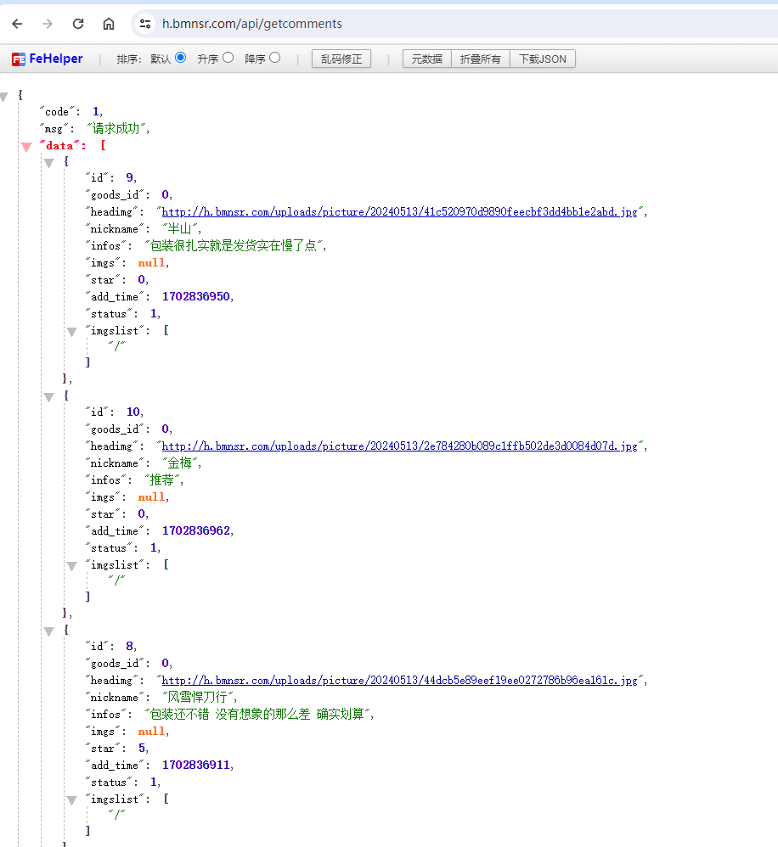
Task: Collapse the object with id 9
Action: (x=49, y=163)
